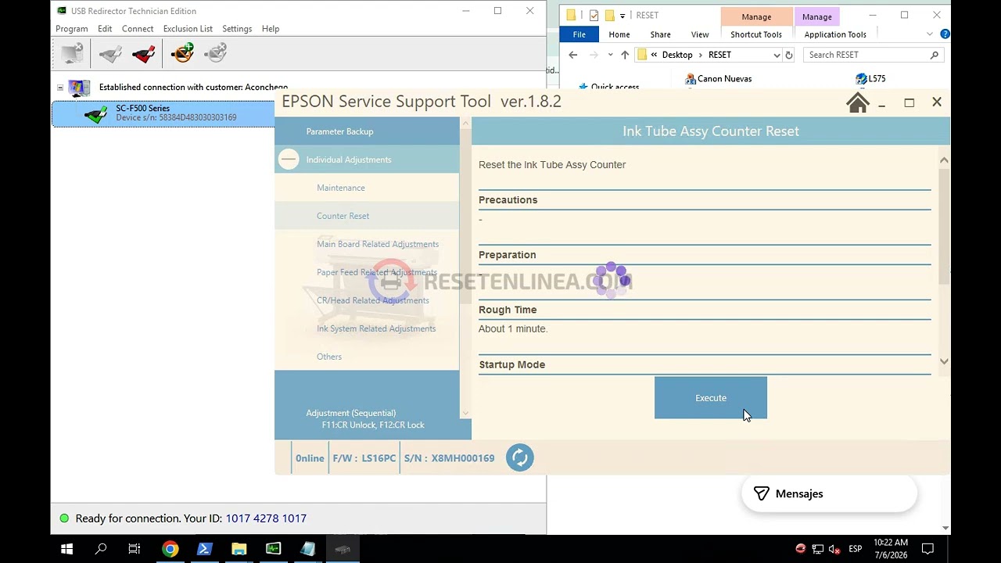Click the scroll-down arrow of the EPSON content panel

click(x=944, y=361)
